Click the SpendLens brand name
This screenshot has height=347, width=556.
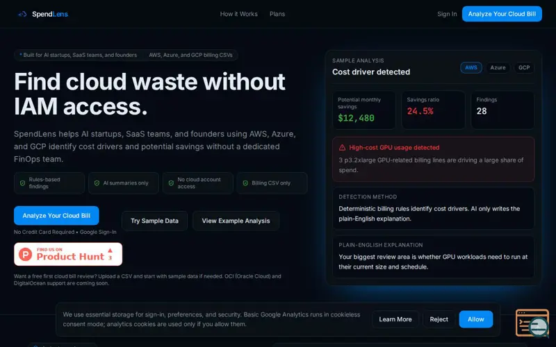pyautogui.click(x=50, y=14)
